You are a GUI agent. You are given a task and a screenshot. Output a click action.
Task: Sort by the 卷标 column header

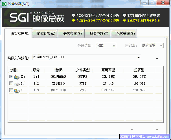point(59,70)
